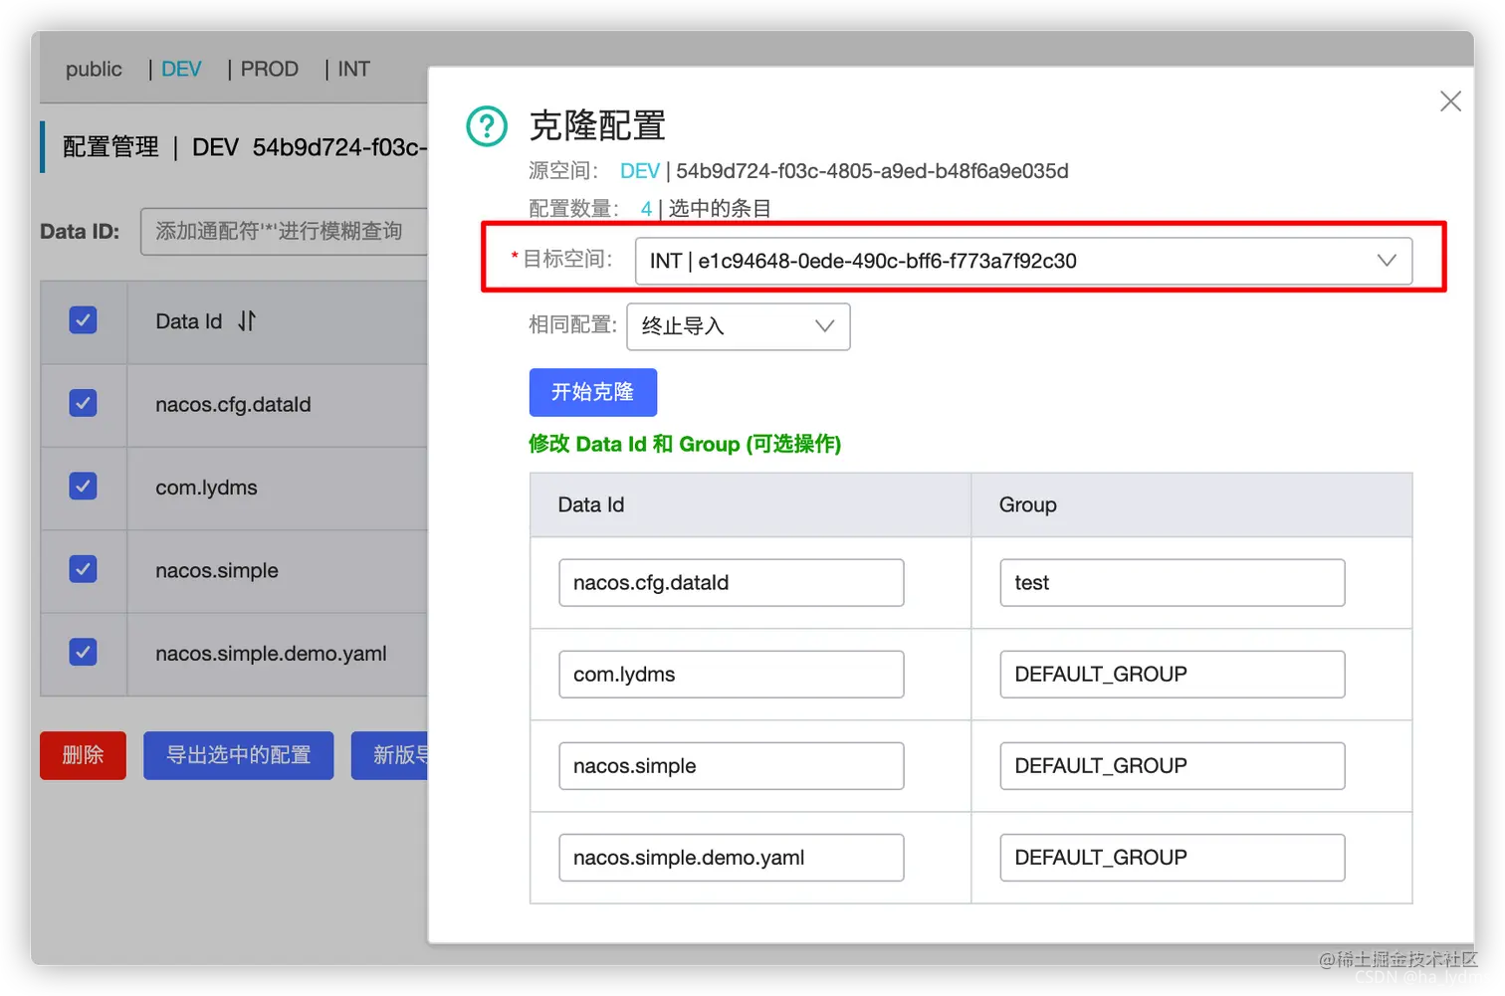The image size is (1505, 996).
Task: Expand the 相同配置 conflict handling dropdown
Action: pos(822,326)
